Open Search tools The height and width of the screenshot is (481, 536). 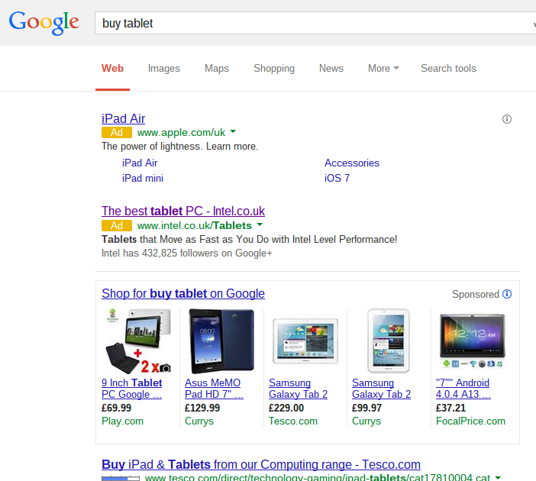tap(448, 69)
